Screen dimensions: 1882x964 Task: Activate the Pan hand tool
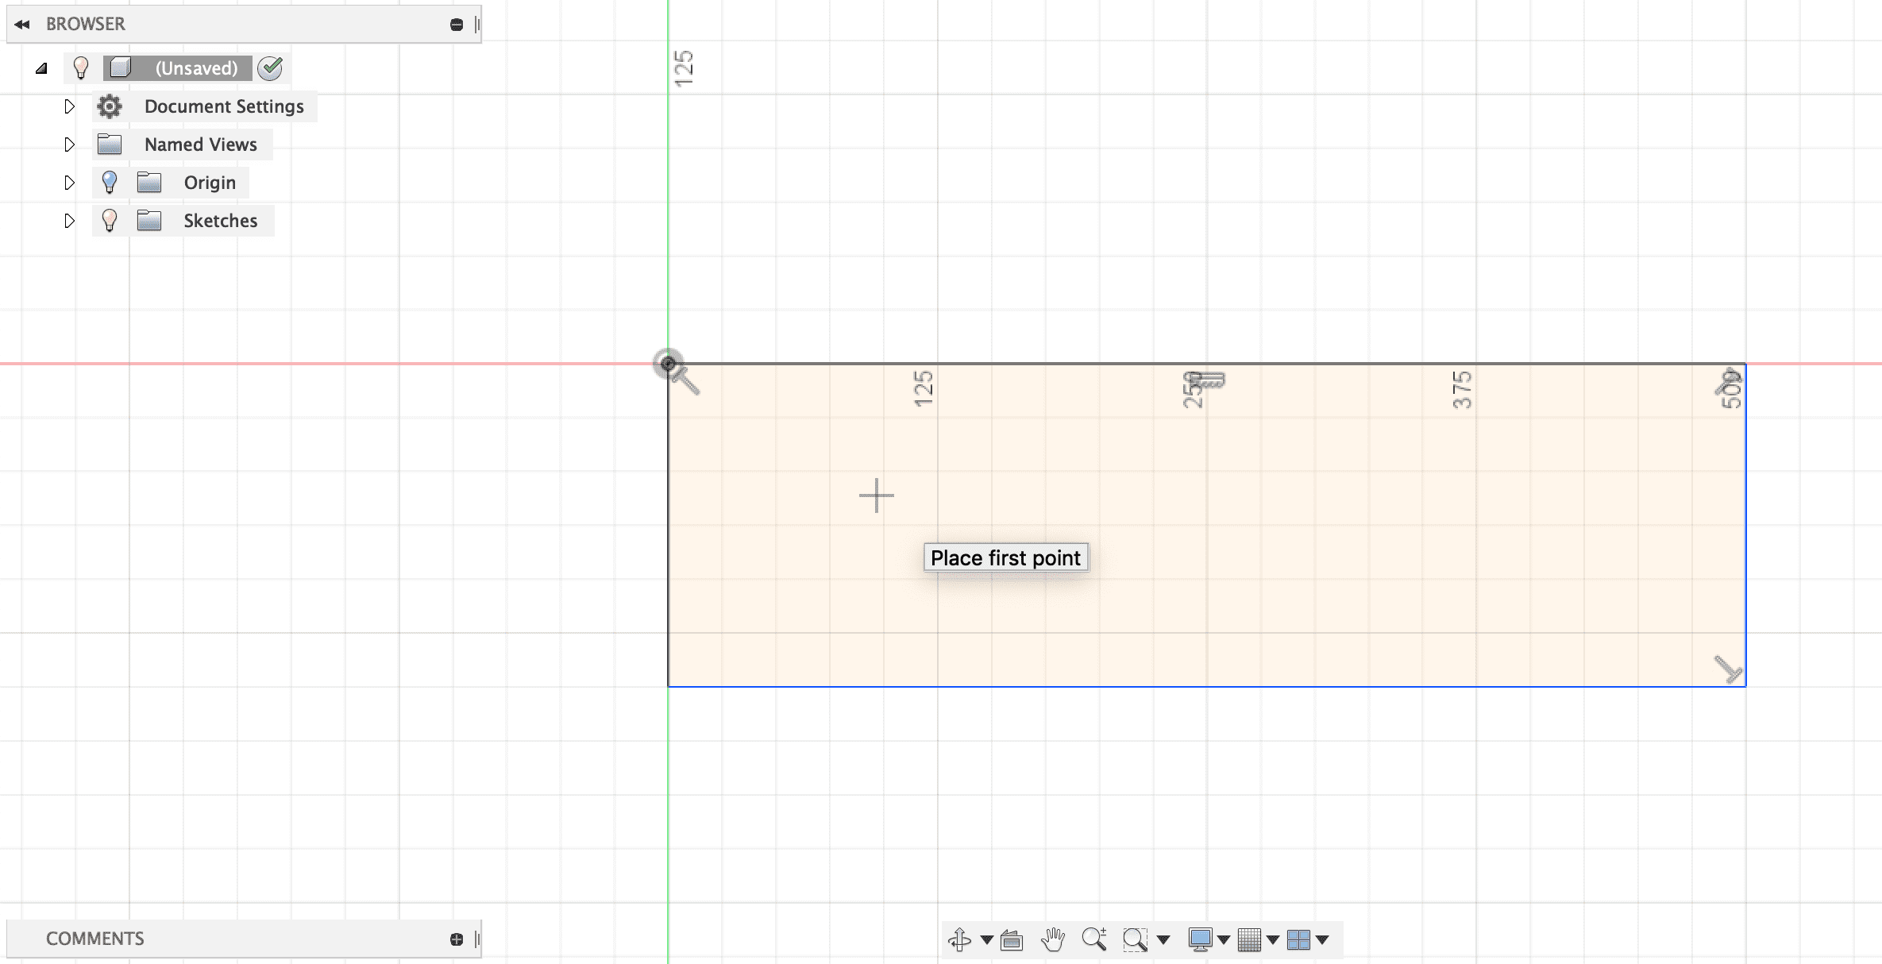[x=1053, y=939]
